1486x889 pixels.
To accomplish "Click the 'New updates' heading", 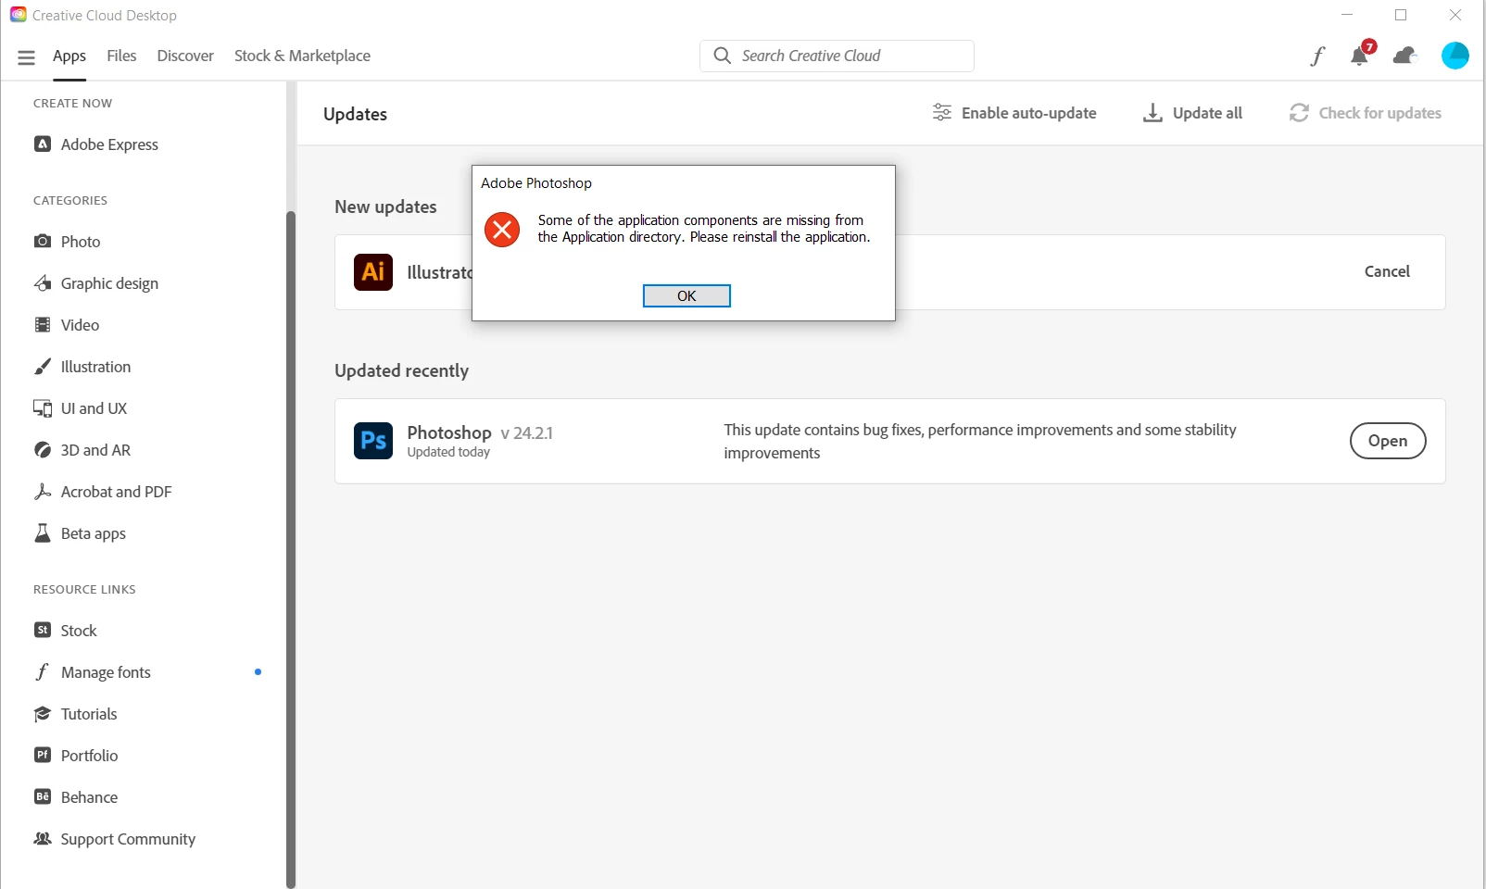I will click(x=385, y=207).
